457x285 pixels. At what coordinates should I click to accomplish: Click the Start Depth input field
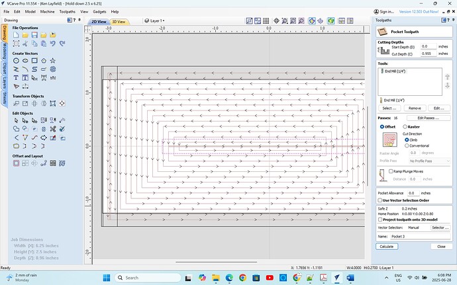[429, 46]
